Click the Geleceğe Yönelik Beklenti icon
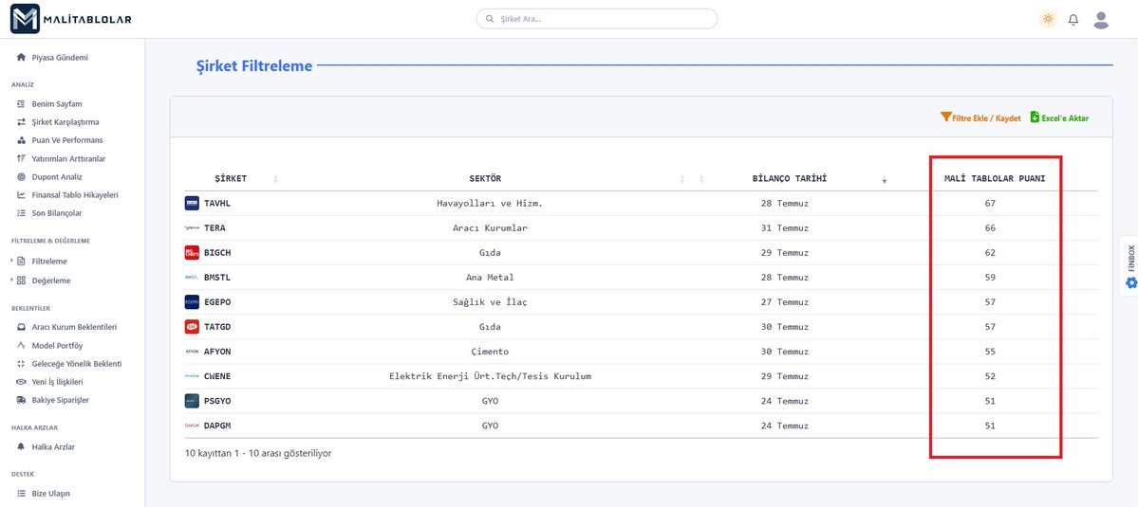 (x=21, y=364)
